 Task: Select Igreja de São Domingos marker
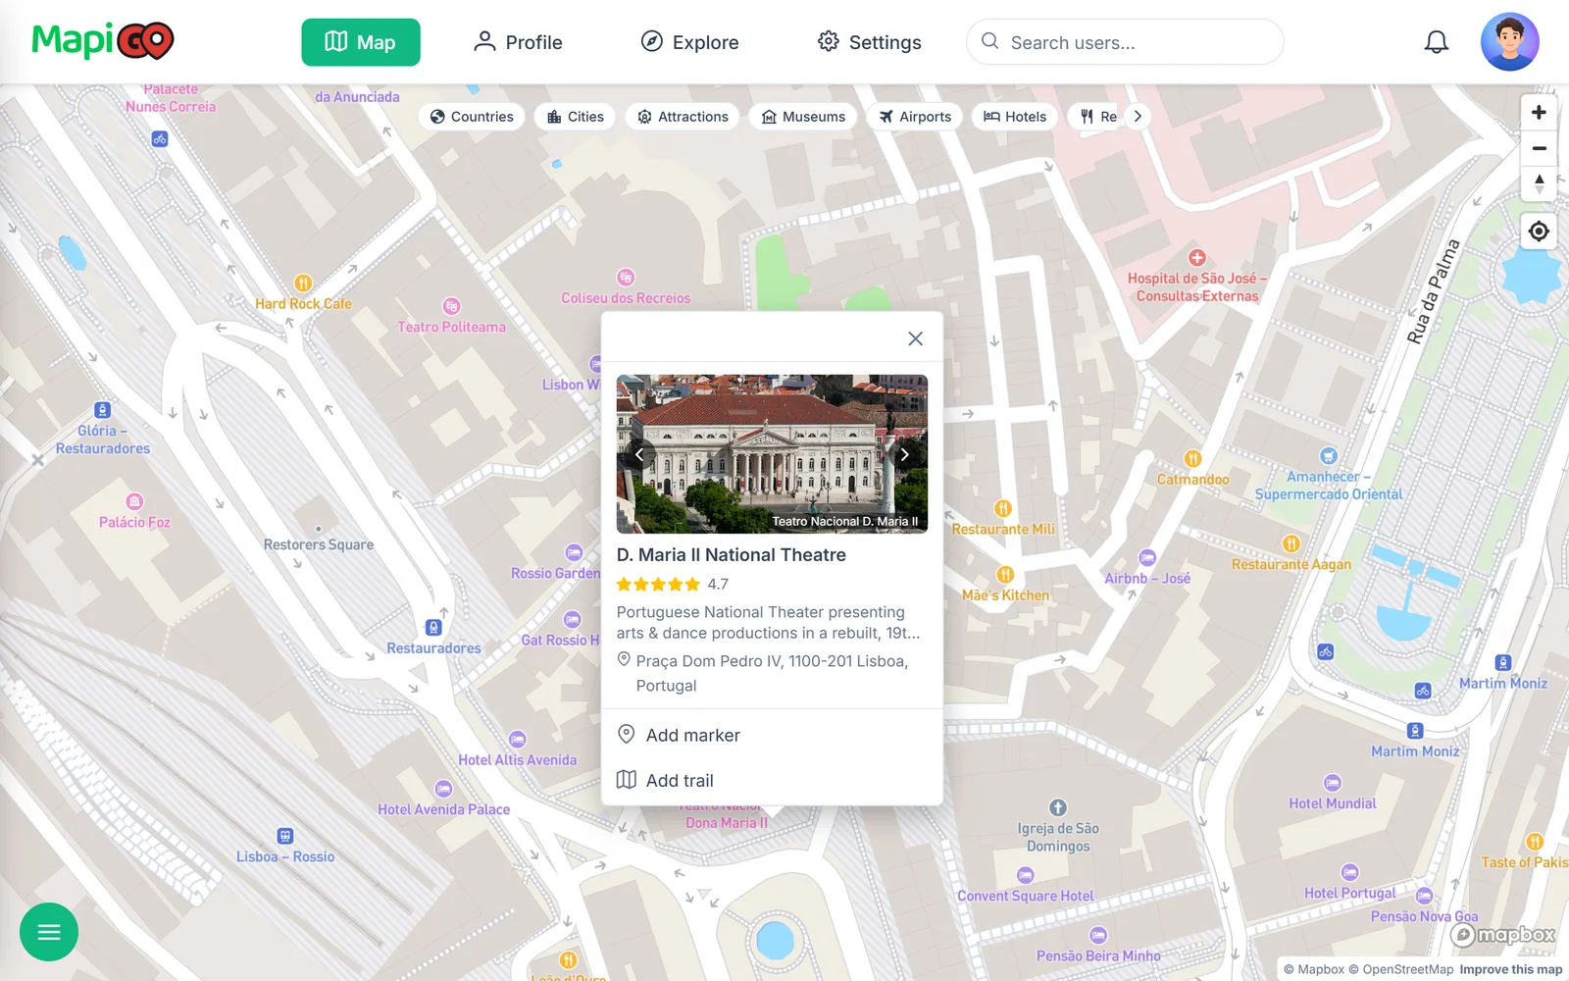tap(1058, 808)
